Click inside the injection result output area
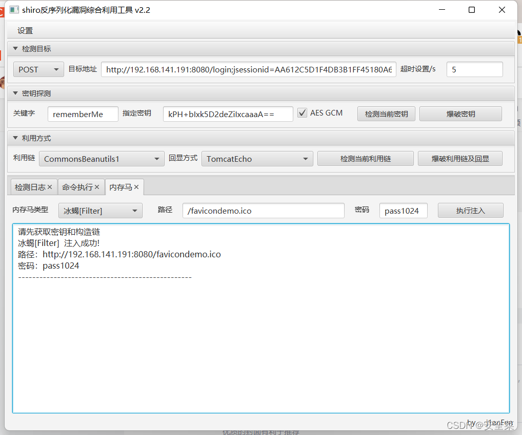This screenshot has height=435, width=522. click(x=261, y=318)
